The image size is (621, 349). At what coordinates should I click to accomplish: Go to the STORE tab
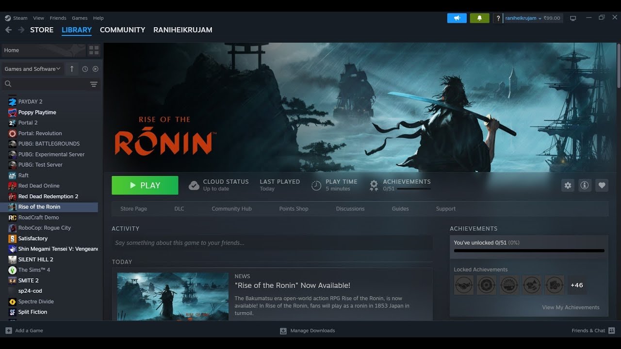click(x=42, y=30)
